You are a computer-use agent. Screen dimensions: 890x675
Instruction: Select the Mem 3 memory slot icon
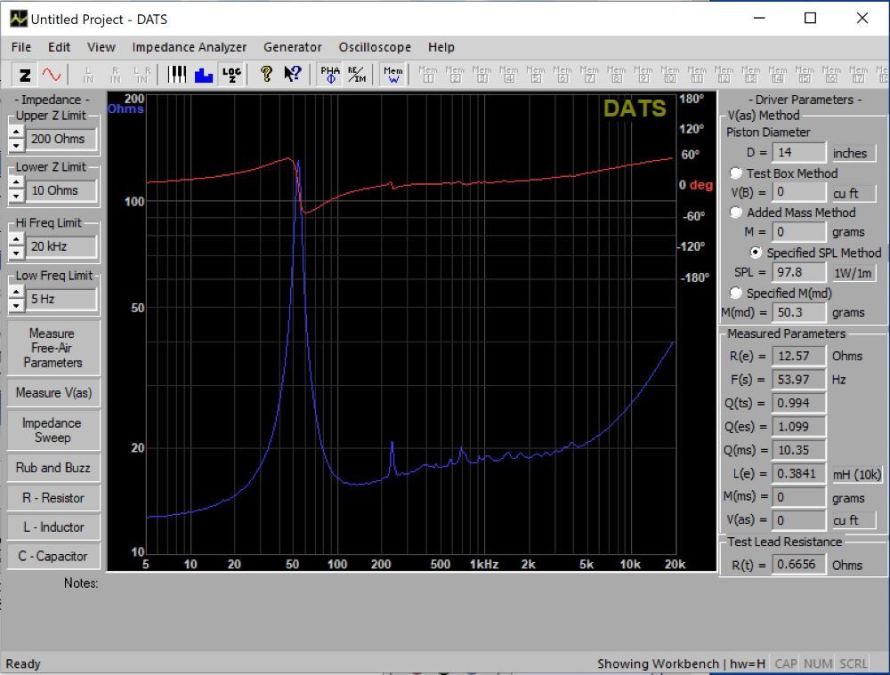click(481, 75)
